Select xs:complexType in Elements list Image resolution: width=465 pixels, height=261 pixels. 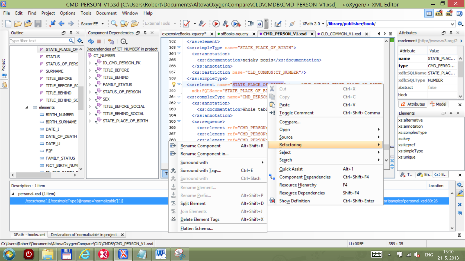pos(412,132)
